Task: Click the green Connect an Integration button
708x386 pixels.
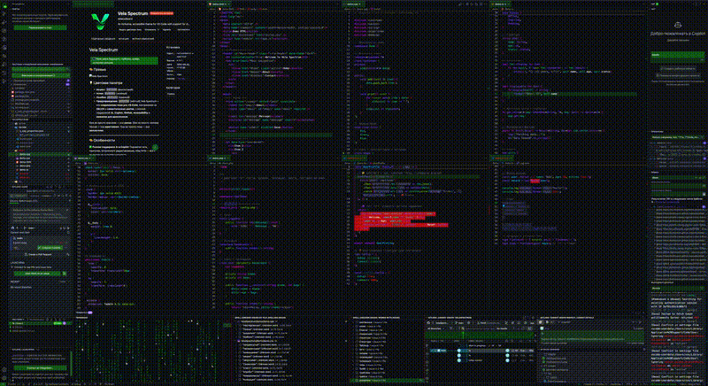Action: pyautogui.click(x=41, y=368)
